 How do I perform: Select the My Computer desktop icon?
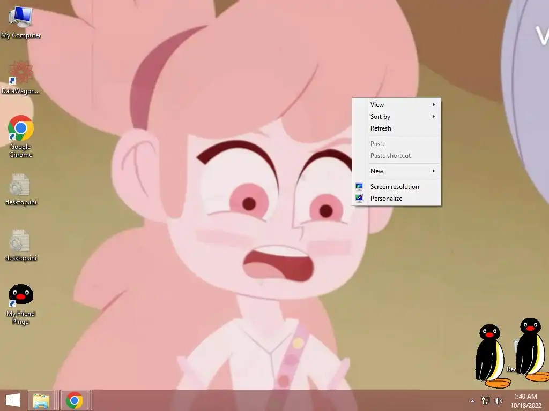(21, 22)
